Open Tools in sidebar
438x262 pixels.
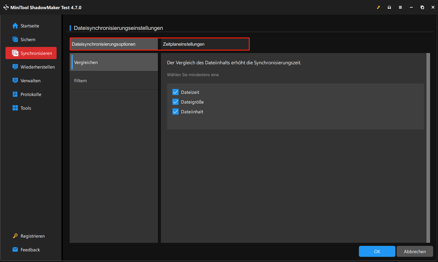click(31, 108)
